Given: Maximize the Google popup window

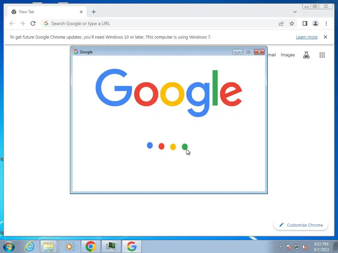Looking at the screenshot, I should point(248,52).
